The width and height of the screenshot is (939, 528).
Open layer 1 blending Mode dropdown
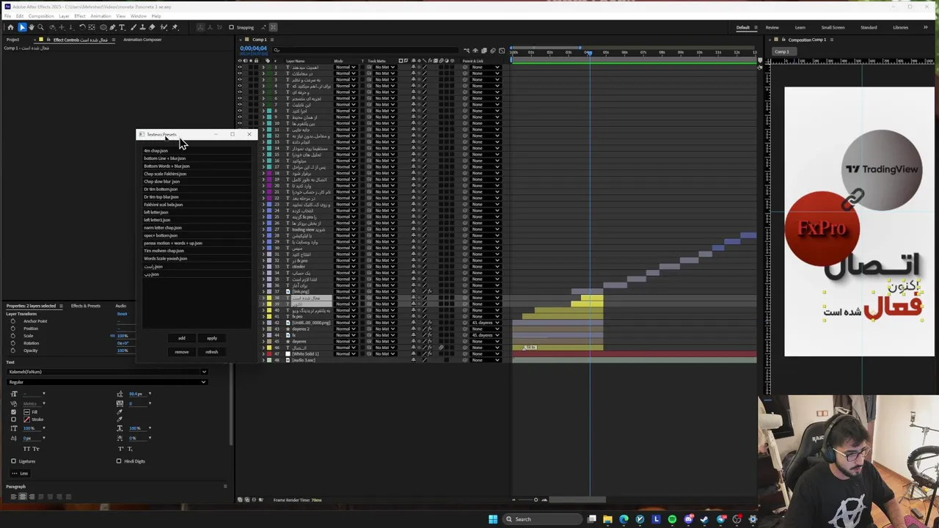coord(346,67)
